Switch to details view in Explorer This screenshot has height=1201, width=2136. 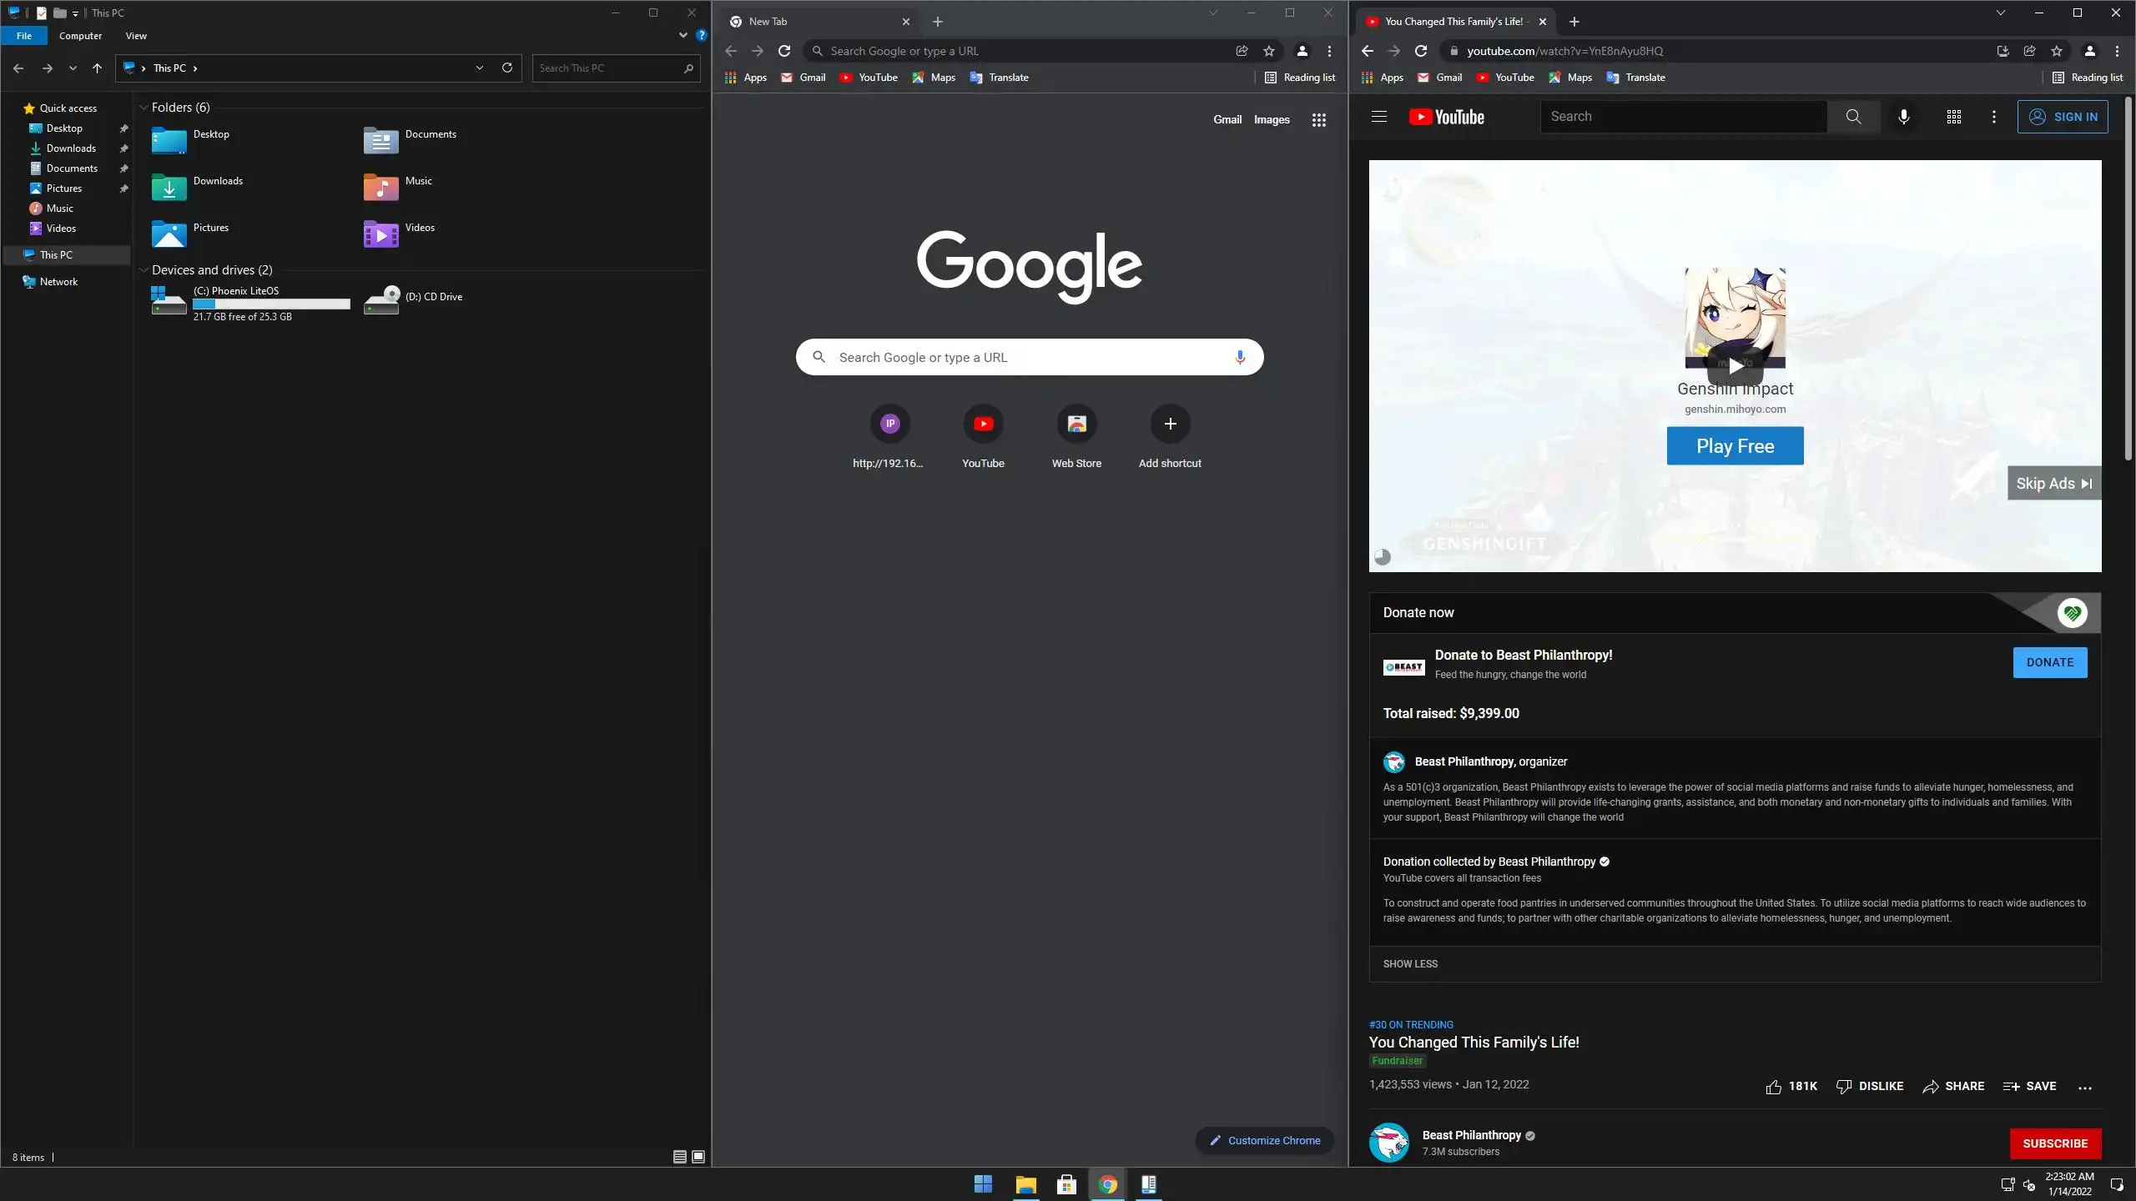[x=679, y=1157]
